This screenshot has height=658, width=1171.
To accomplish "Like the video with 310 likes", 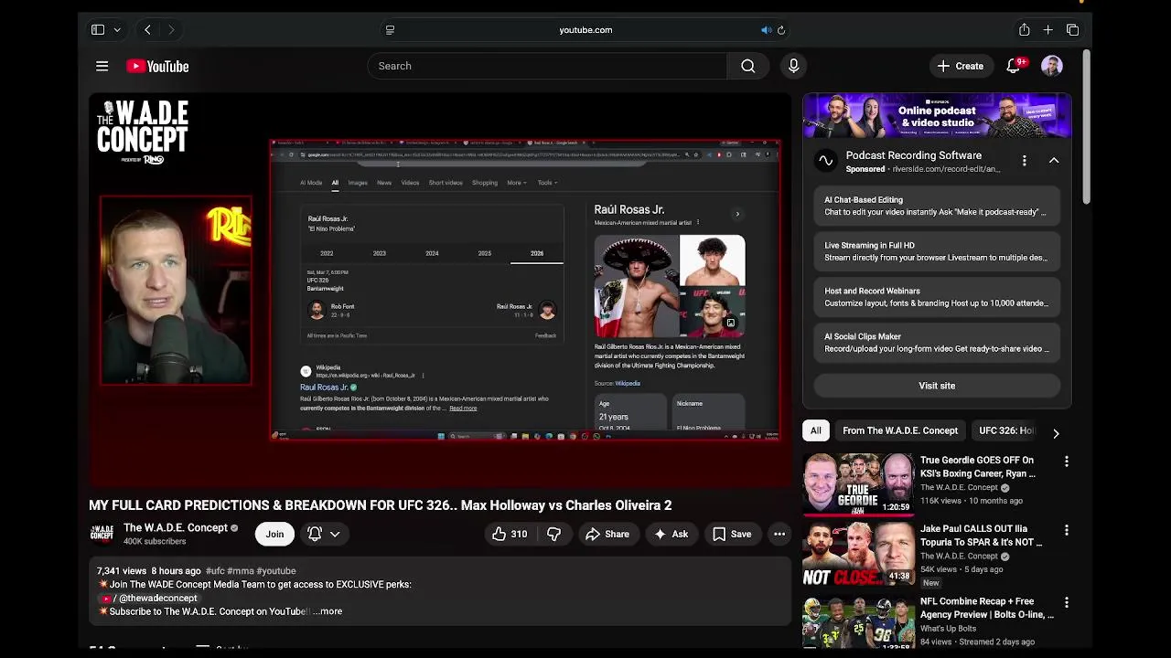I will click(x=510, y=534).
